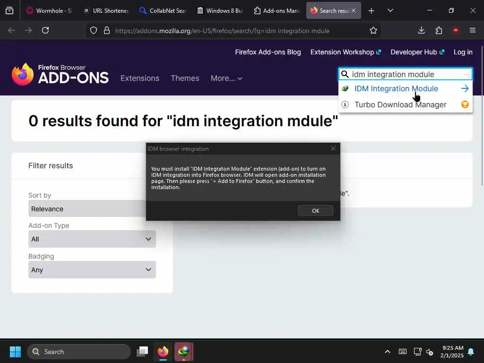Open the Downloads panel icon
This screenshot has height=363, width=484.
click(x=421, y=30)
